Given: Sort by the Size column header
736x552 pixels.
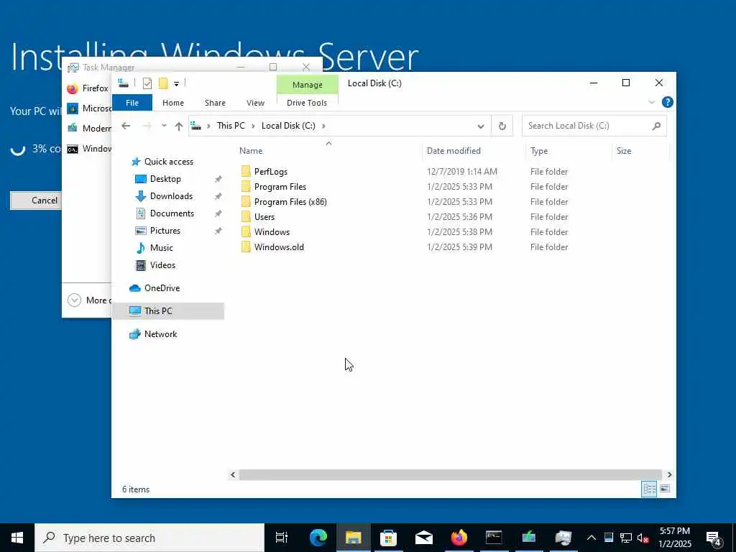Looking at the screenshot, I should point(624,151).
